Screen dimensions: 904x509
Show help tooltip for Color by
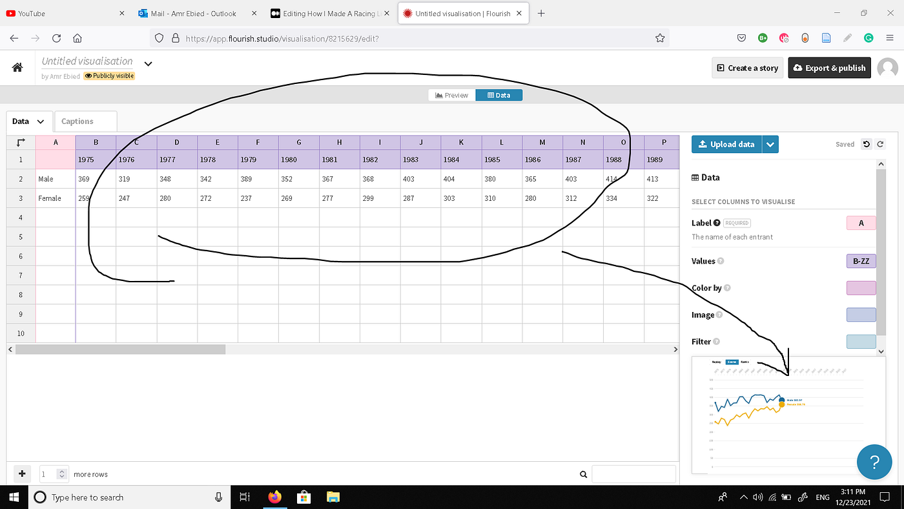727,288
